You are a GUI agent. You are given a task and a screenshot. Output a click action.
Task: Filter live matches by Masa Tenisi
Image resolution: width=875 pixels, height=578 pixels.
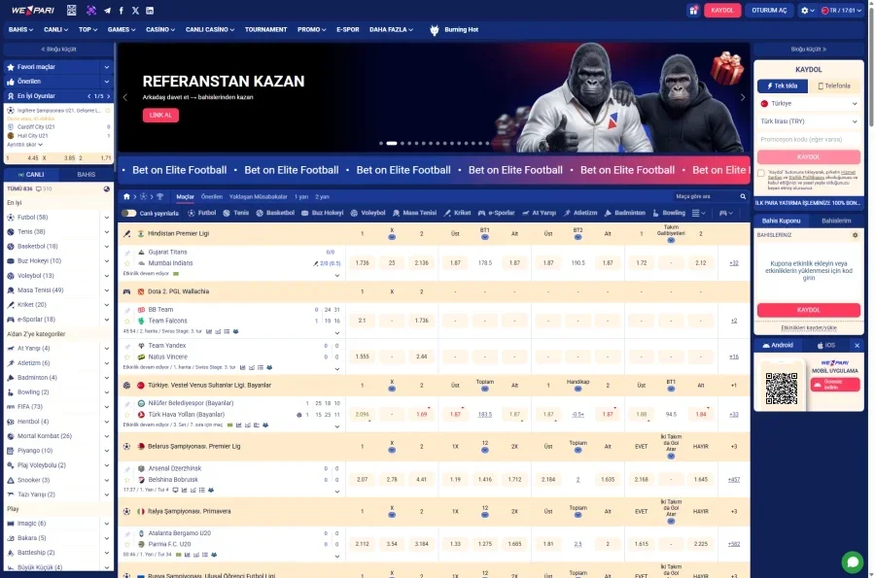414,213
